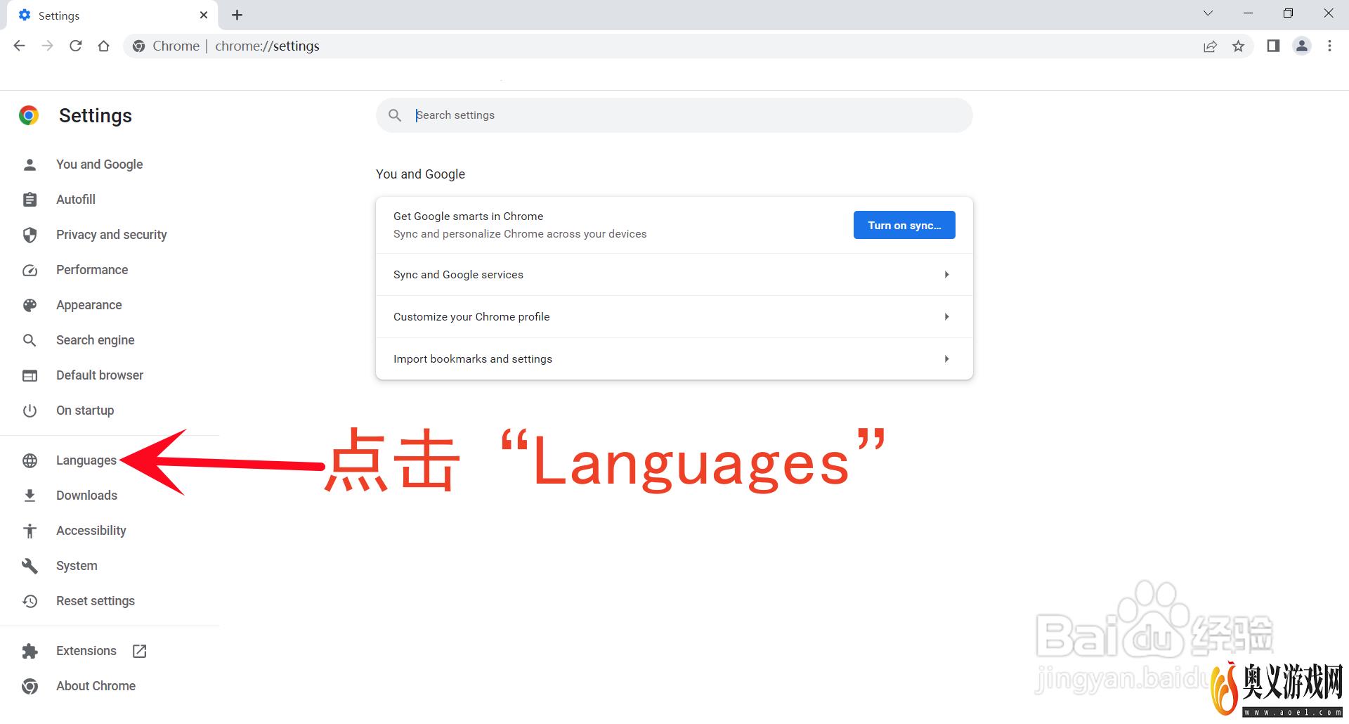Open Accessibility settings
This screenshot has height=724, width=1349.
coord(91,531)
